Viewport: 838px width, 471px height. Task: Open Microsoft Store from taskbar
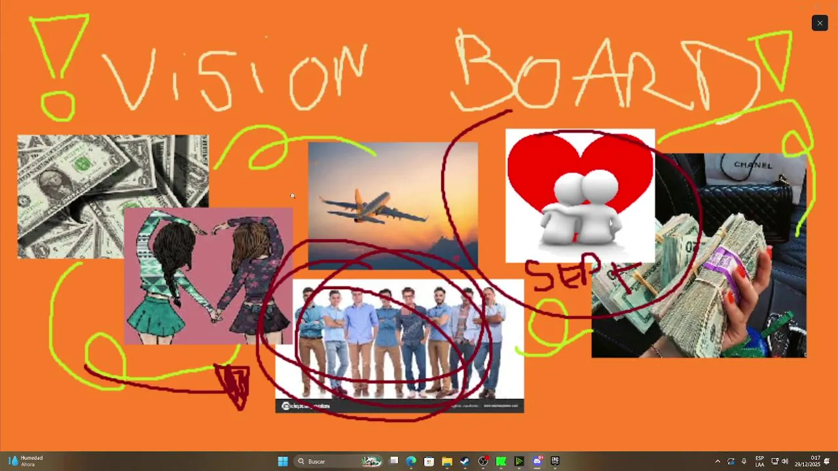[429, 461]
